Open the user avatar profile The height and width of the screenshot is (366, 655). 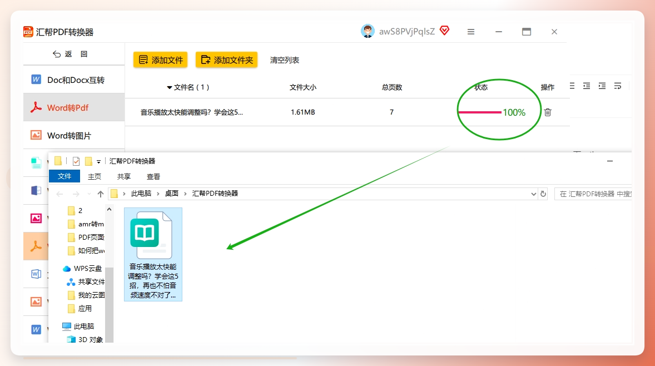[x=368, y=31]
